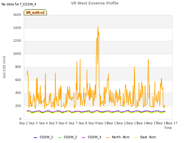Toggle the North -8cm legend entry

pyautogui.click(x=118, y=137)
